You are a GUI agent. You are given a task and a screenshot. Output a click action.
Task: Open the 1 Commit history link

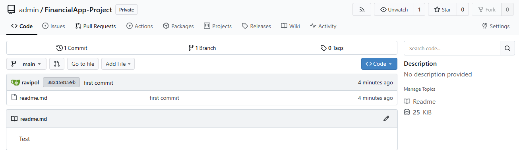tap(72, 48)
